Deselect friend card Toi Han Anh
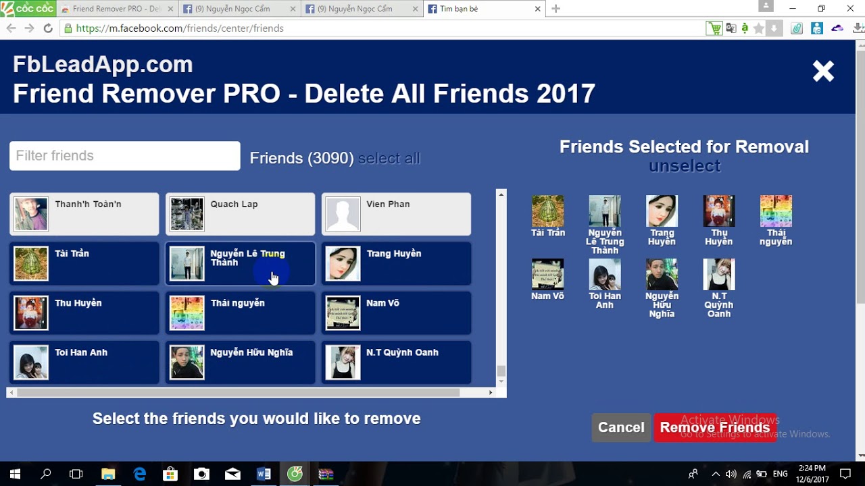Screen dimensions: 865x486 84,362
